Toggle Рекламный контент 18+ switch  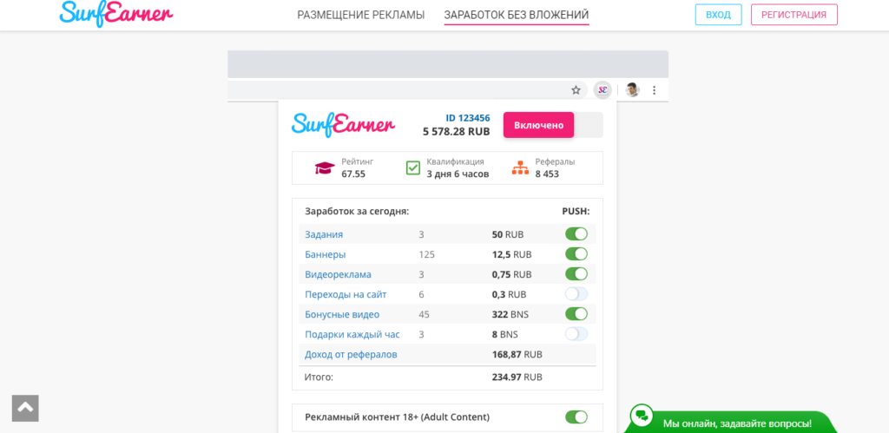click(x=576, y=417)
